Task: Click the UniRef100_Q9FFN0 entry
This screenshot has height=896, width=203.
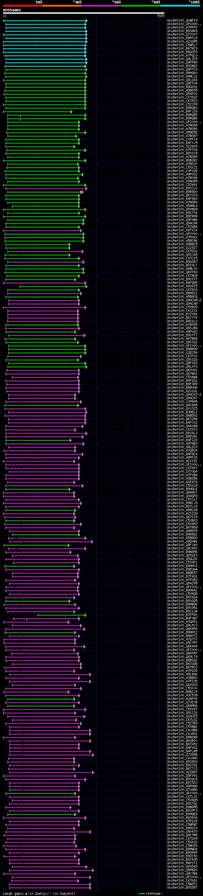Action: (182, 62)
